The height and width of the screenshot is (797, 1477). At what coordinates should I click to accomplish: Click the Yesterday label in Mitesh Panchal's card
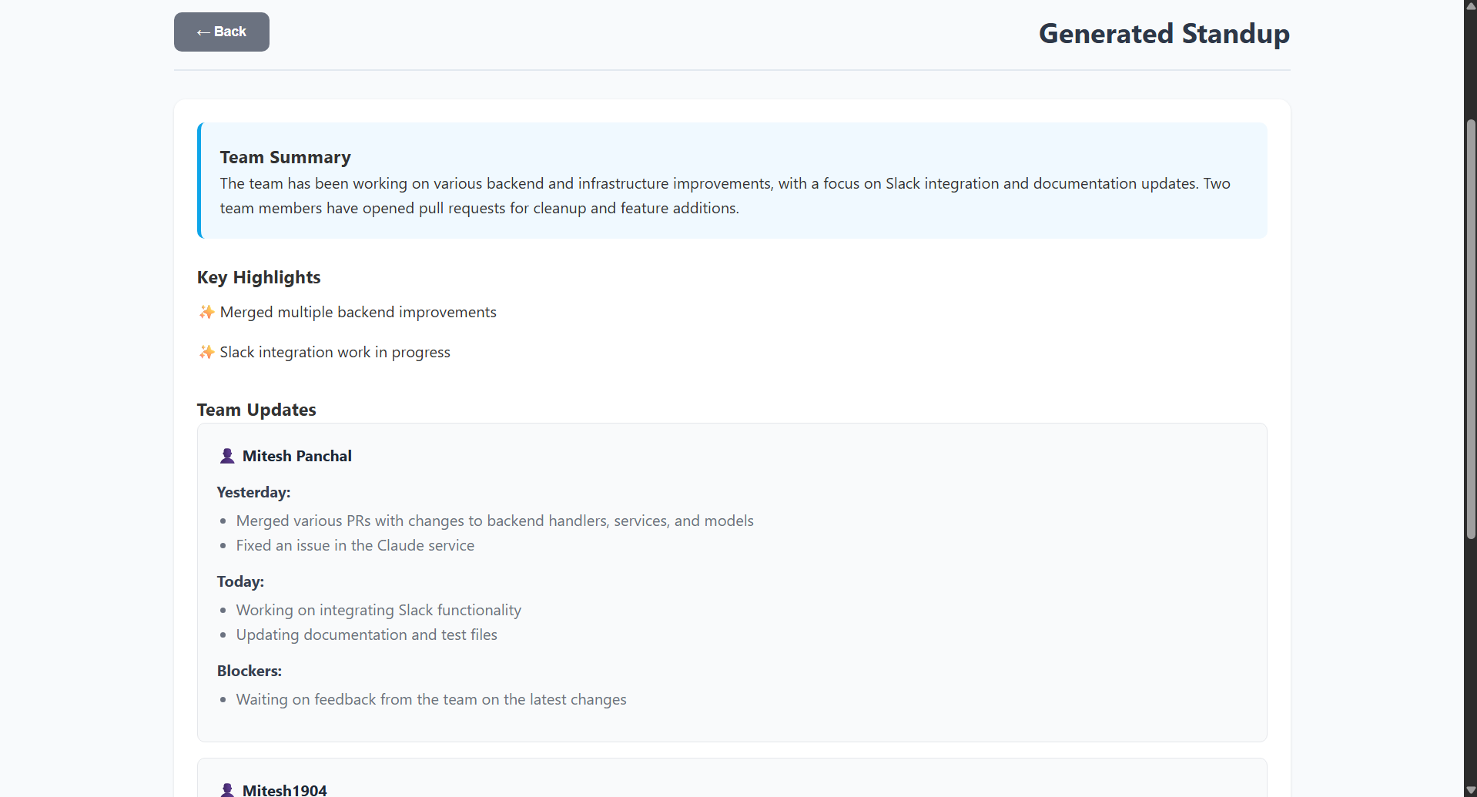(254, 492)
